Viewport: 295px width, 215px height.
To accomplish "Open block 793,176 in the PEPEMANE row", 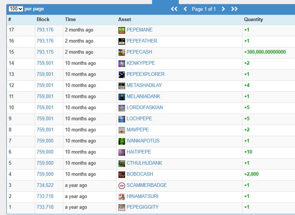I will tap(45, 30).
